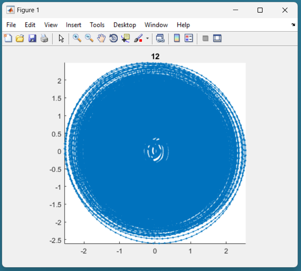Open the Tools menu
Image resolution: width=301 pixels, height=271 pixels.
pos(97,25)
